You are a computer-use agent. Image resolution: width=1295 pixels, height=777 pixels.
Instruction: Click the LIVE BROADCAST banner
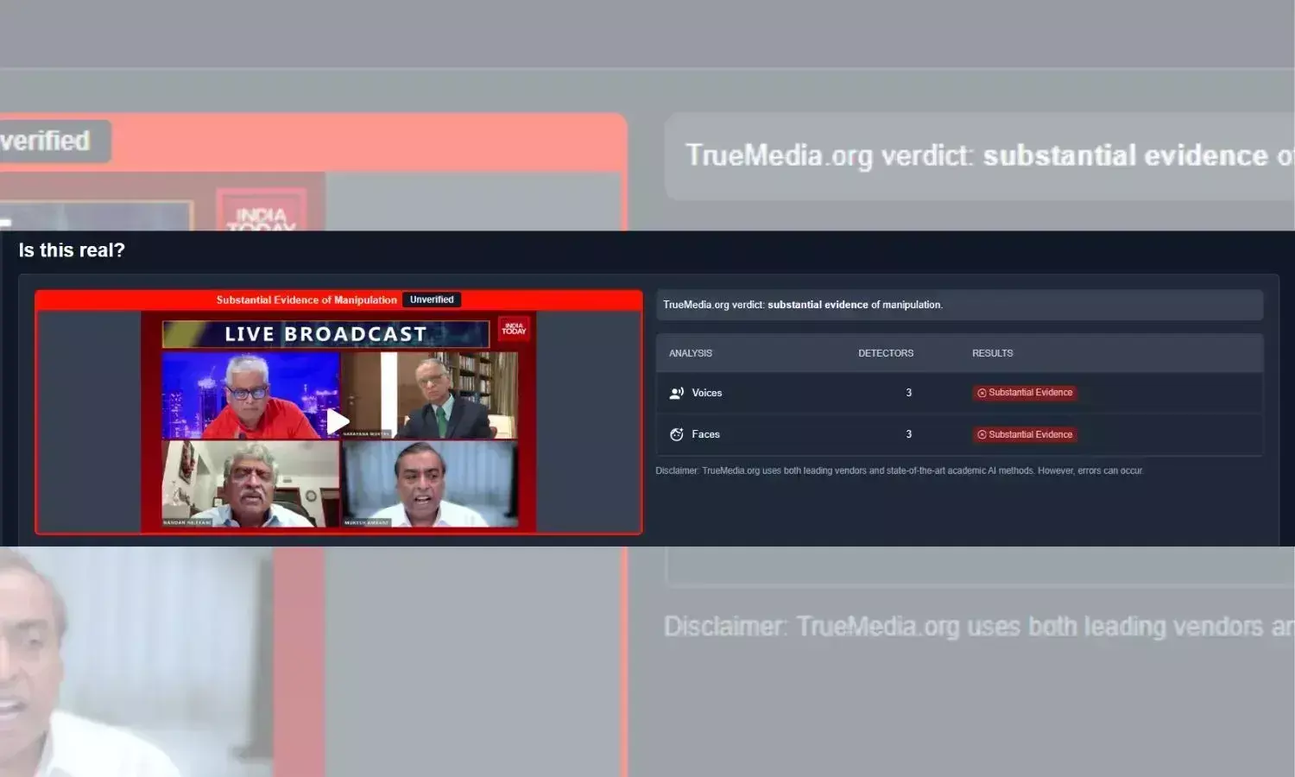coord(325,334)
